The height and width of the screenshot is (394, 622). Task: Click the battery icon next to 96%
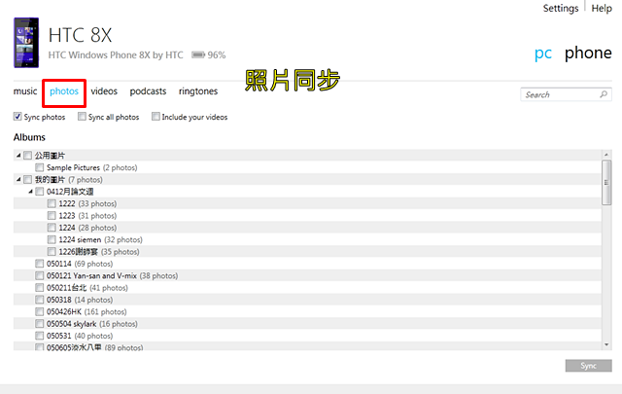pos(198,54)
